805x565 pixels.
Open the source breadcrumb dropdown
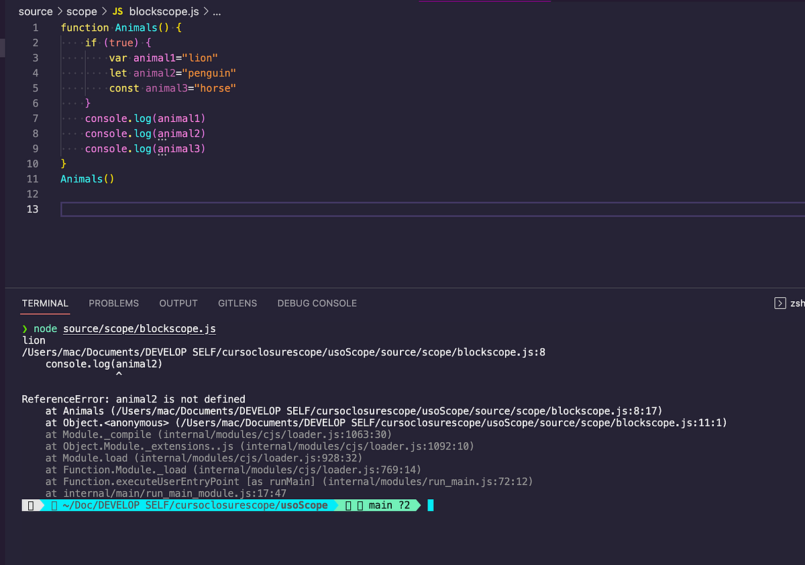pos(36,11)
